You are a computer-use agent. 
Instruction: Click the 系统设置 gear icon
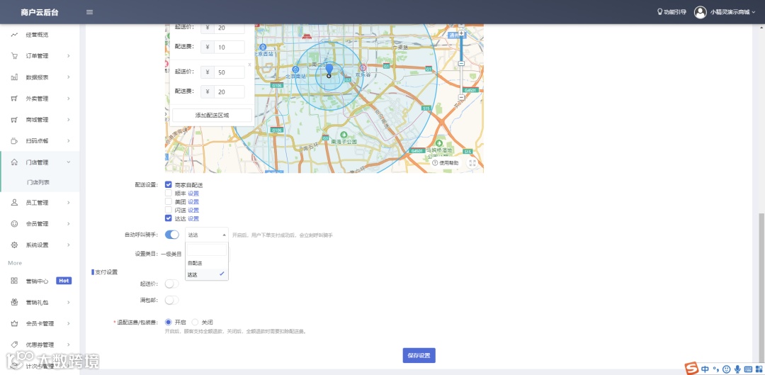[15, 245]
